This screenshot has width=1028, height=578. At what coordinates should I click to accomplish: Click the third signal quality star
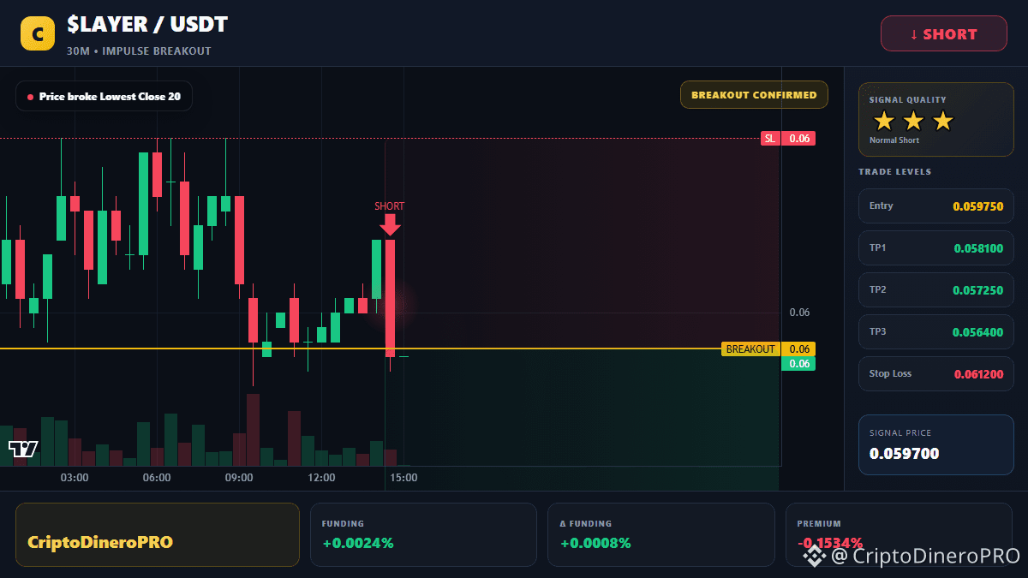942,121
